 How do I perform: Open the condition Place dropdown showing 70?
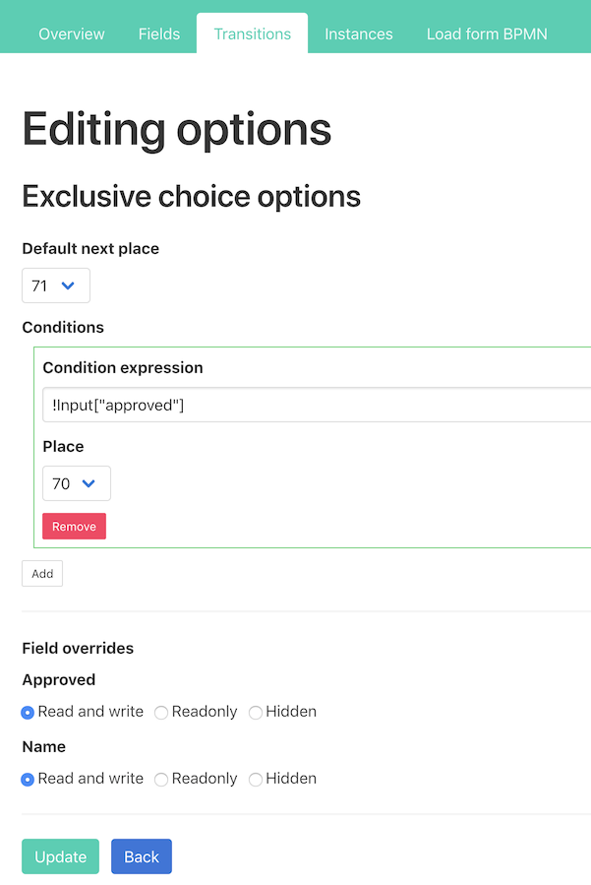pyautogui.click(x=76, y=483)
